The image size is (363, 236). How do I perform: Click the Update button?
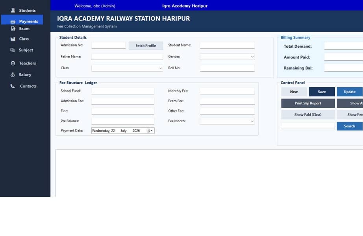point(350,92)
